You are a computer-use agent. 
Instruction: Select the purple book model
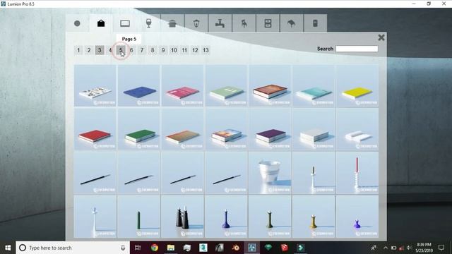(270, 129)
